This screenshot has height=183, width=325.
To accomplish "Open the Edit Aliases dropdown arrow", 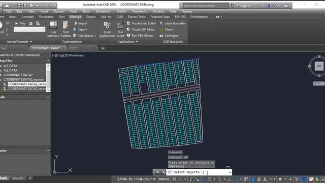I will (x=95, y=36).
